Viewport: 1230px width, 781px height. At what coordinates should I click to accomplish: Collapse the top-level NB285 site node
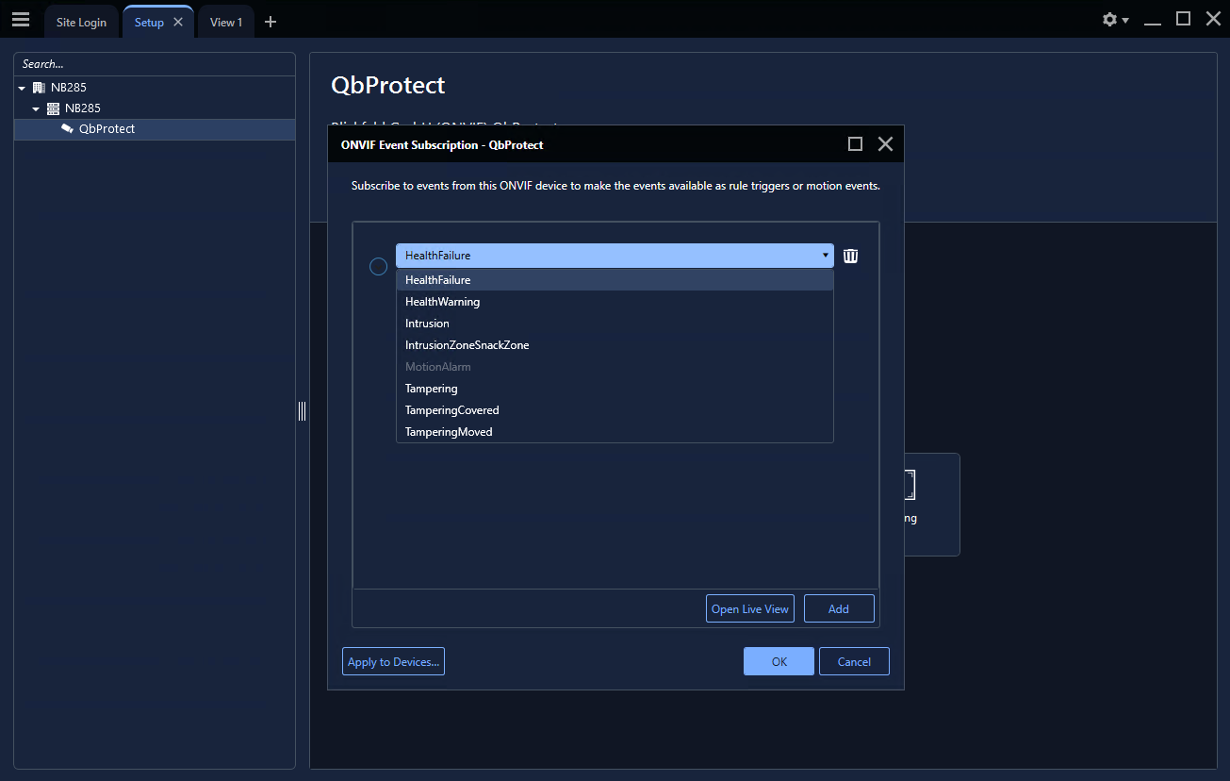(22, 88)
